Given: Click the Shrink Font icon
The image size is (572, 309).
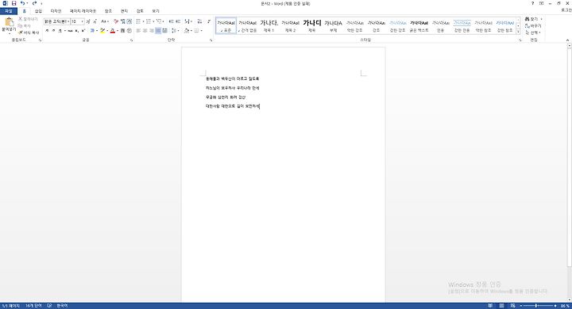Looking at the screenshot, I should click(x=95, y=21).
